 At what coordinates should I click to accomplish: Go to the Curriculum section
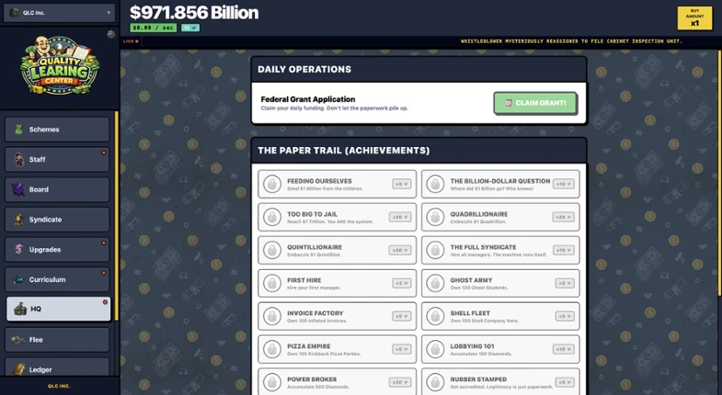pyautogui.click(x=57, y=279)
